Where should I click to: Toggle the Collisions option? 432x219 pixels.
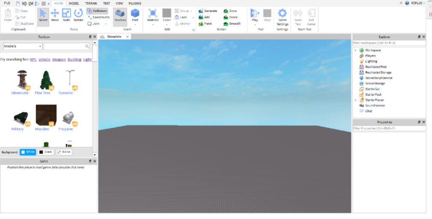coord(97,11)
